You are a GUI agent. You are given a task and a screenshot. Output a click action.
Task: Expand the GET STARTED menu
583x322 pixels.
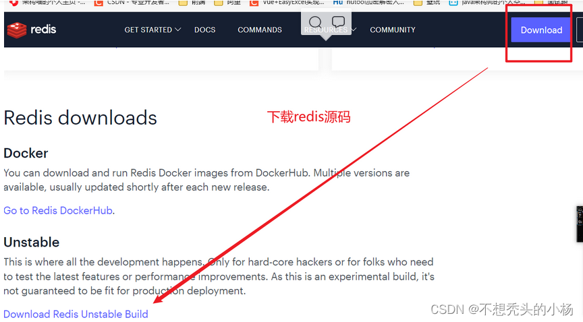click(152, 30)
